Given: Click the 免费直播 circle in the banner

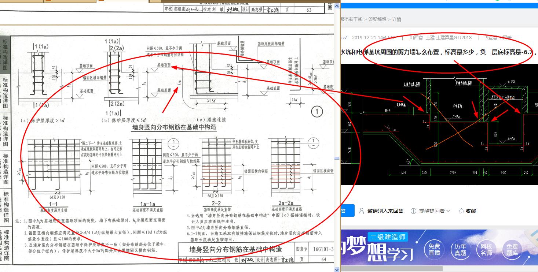Looking at the screenshot, I should point(434,250).
